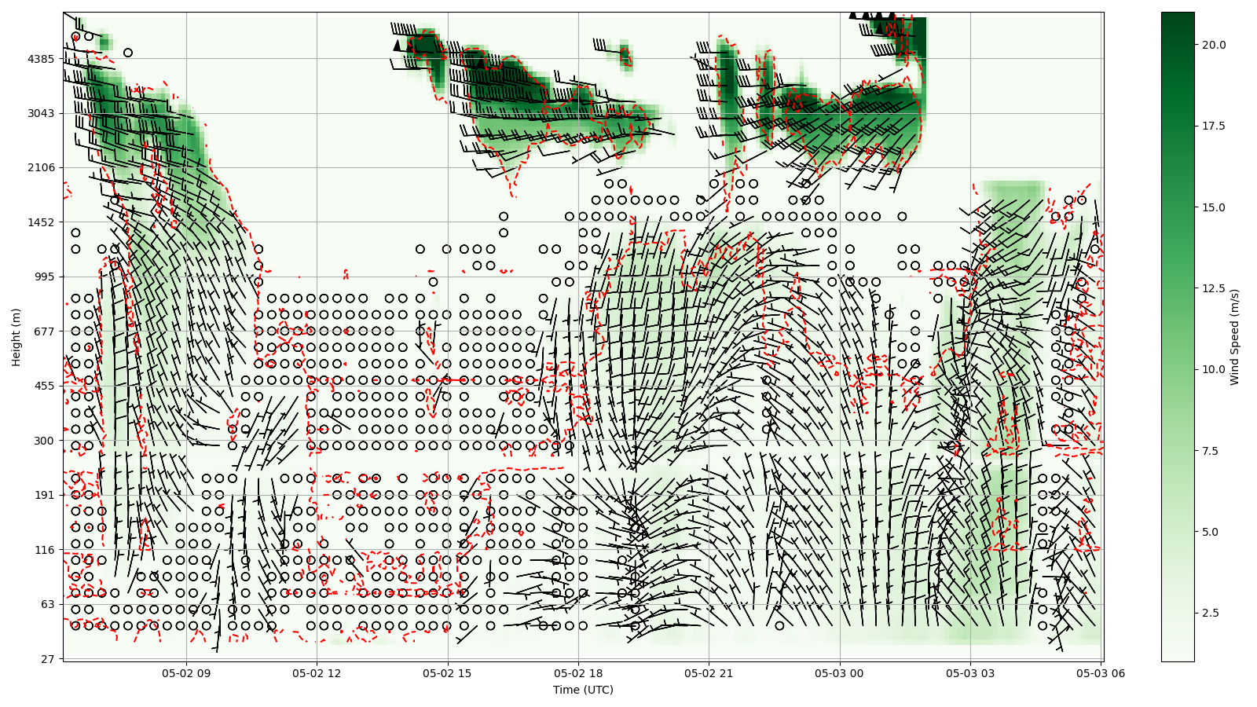This screenshot has height=707, width=1257.
Task: Click the y-axis tick label 27
Action: pyautogui.click(x=47, y=659)
